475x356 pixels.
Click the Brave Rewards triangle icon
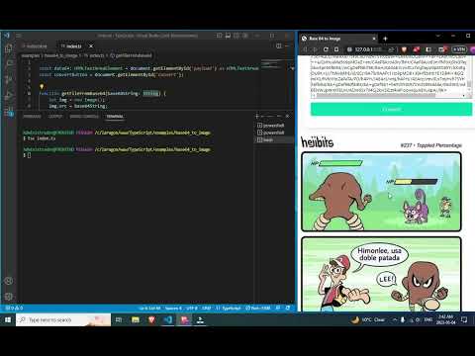[x=417, y=49]
